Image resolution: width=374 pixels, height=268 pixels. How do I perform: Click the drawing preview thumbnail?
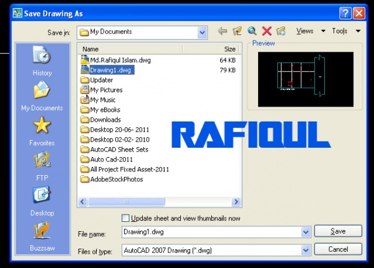[x=305, y=79]
